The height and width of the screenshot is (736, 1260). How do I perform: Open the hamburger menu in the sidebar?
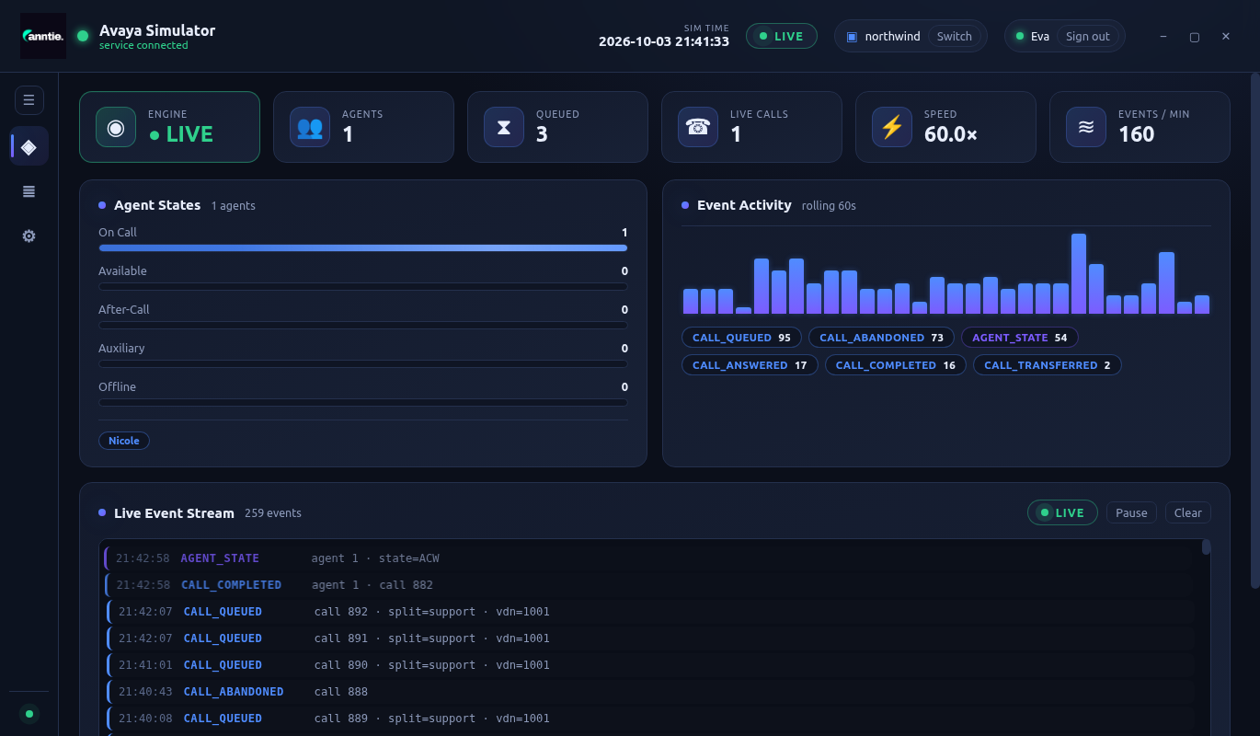29,99
